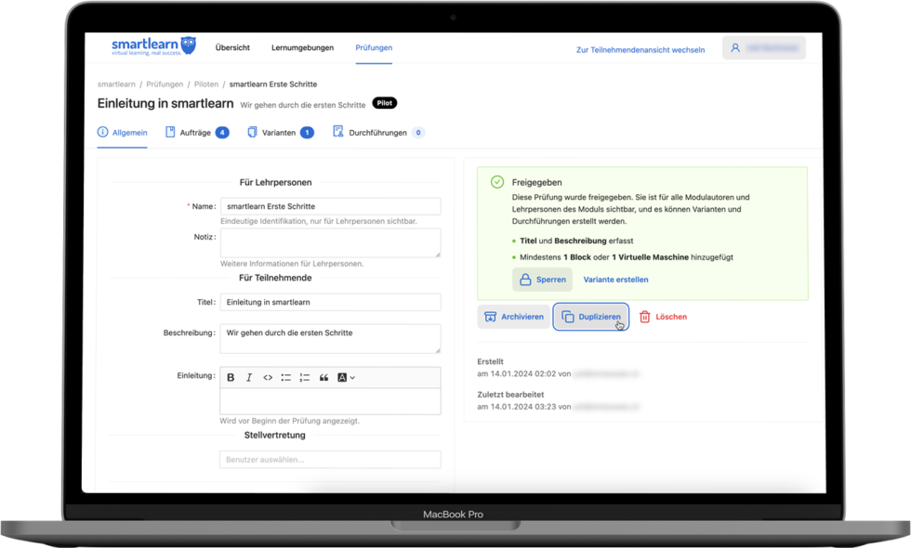Click the smartlearn owl logo
This screenshot has width=911, height=548.
[x=188, y=46]
